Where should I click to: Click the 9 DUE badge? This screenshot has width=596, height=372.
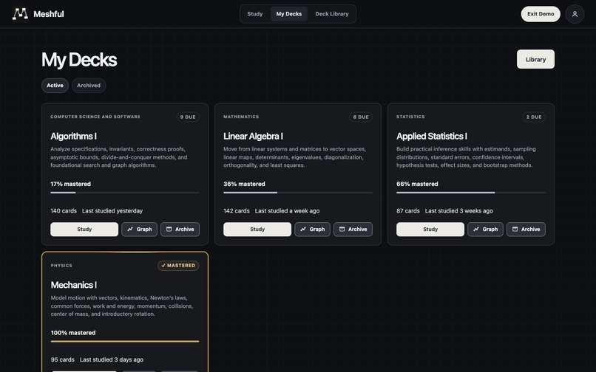188,117
